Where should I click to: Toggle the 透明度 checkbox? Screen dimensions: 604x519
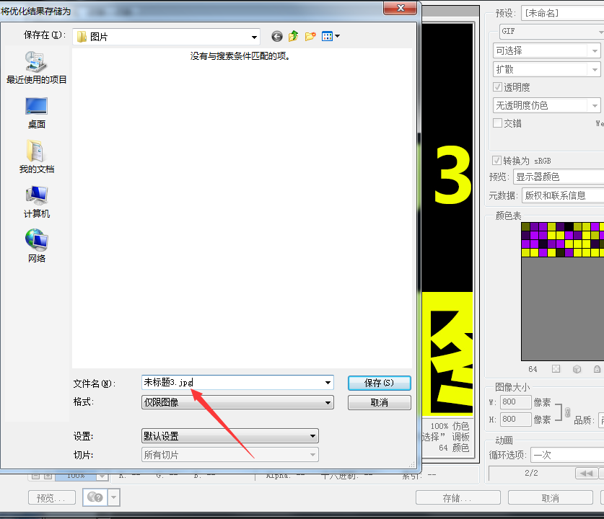point(497,87)
